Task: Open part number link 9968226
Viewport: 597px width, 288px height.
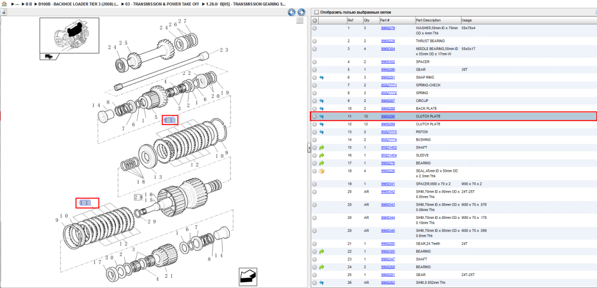Action: (388, 171)
